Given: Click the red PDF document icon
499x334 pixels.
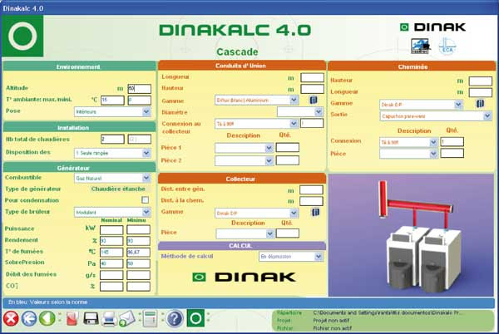Looking at the screenshot, I should point(72,318).
